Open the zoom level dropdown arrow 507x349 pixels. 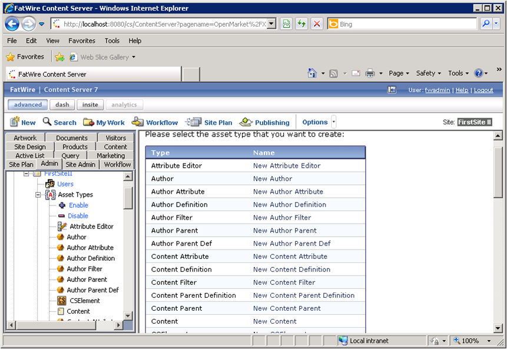489,341
